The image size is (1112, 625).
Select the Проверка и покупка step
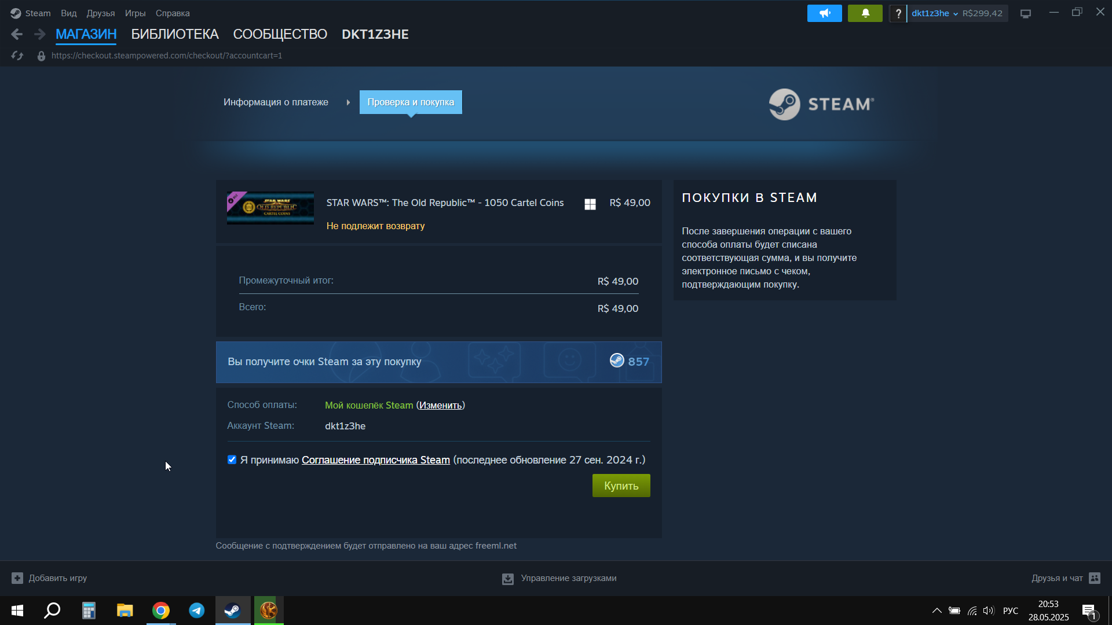click(411, 102)
